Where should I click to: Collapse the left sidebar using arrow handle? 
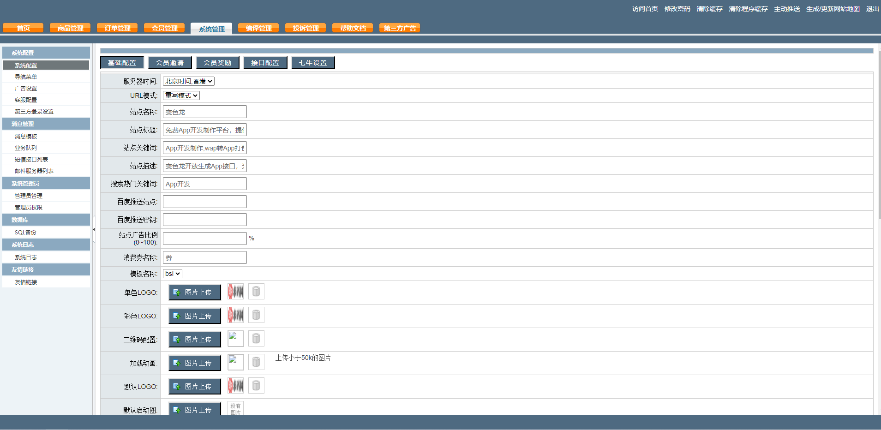[94, 229]
